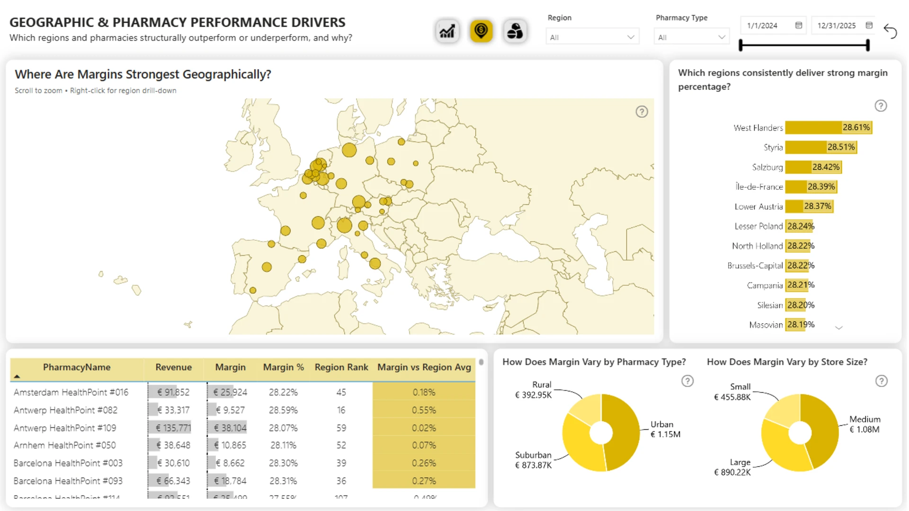909x511 pixels.
Task: Show help for Store Size donut
Action: pyautogui.click(x=881, y=381)
